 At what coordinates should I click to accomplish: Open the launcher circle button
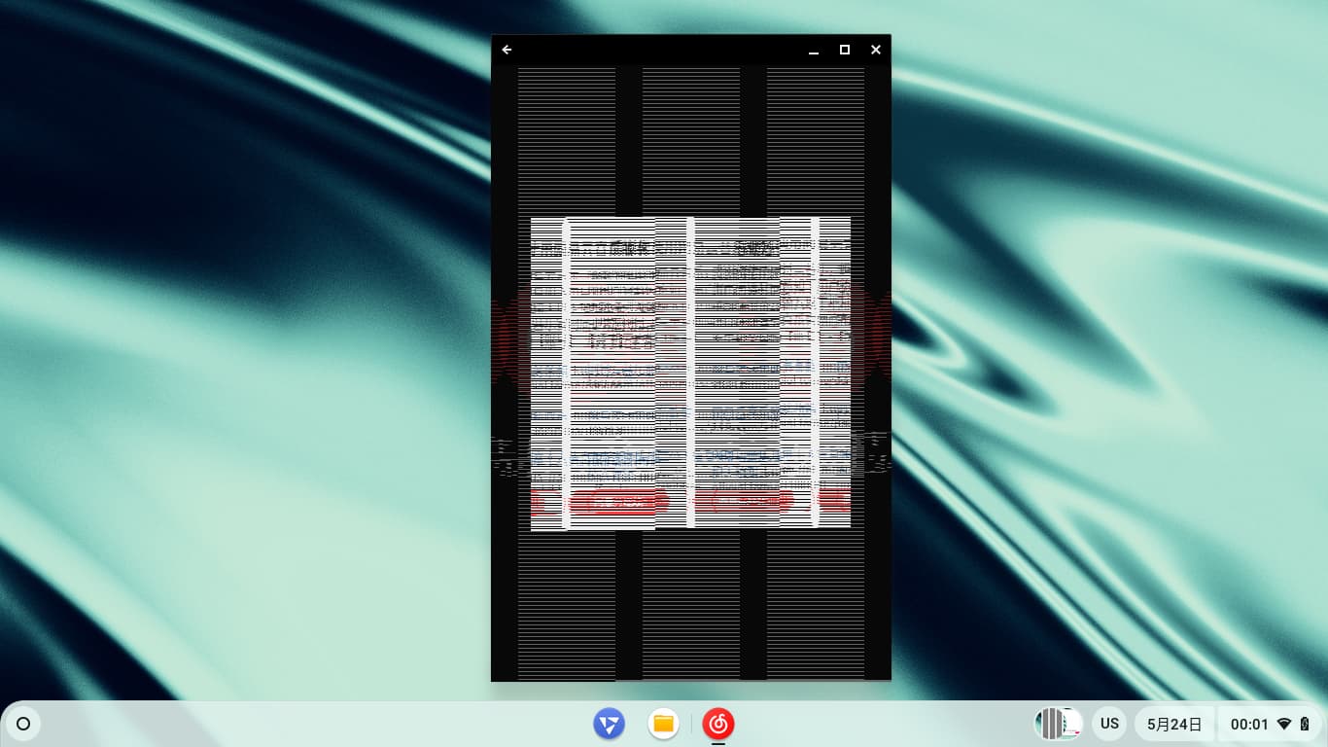24,724
